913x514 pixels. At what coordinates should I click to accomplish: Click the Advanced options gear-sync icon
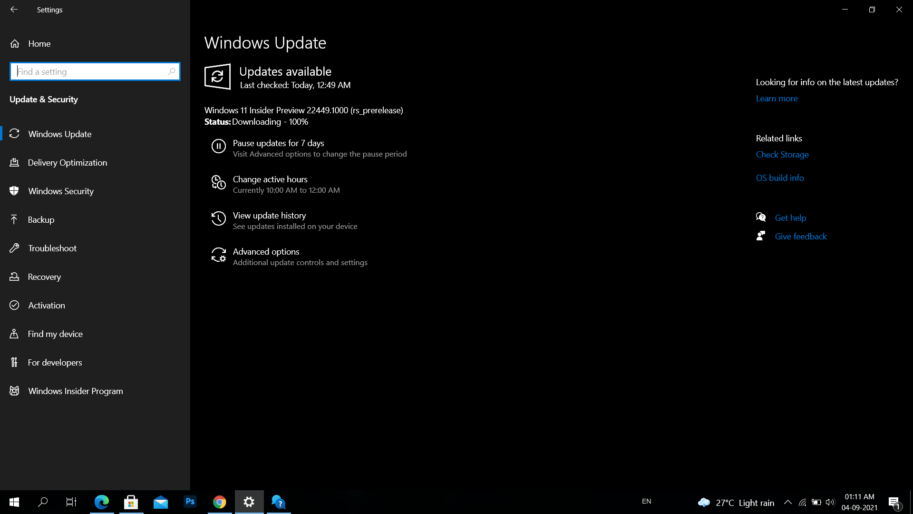[x=218, y=255]
